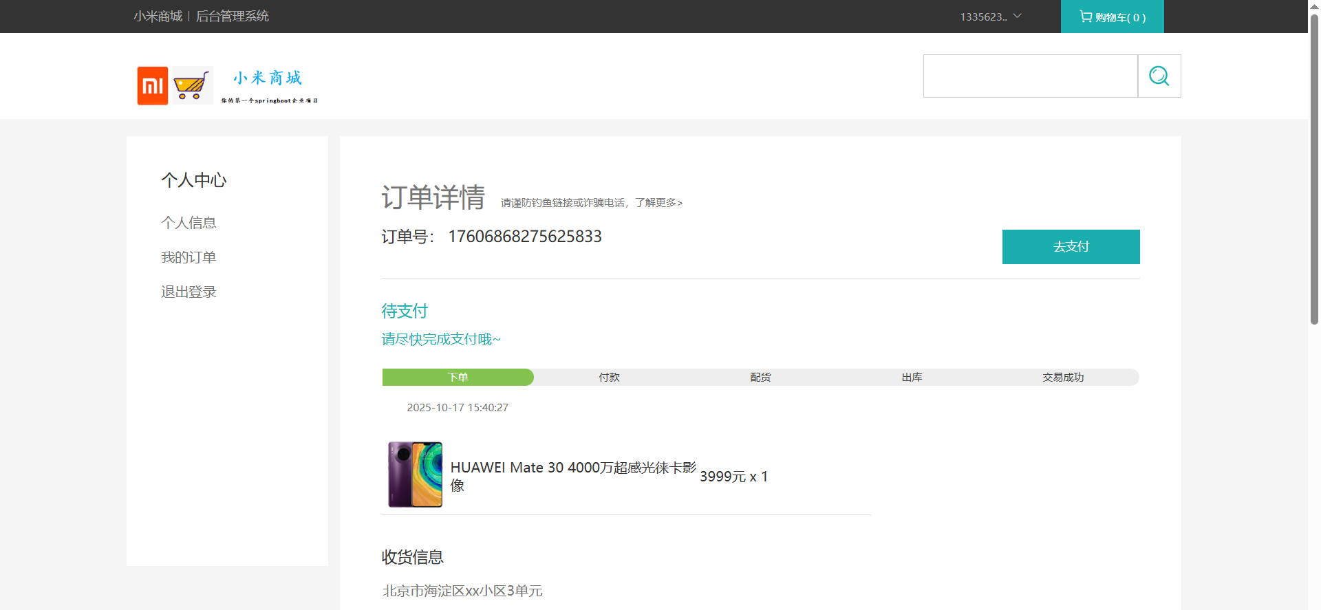
Task: Click the order timestamp 2025-10-17 15:40:27
Action: pos(458,407)
